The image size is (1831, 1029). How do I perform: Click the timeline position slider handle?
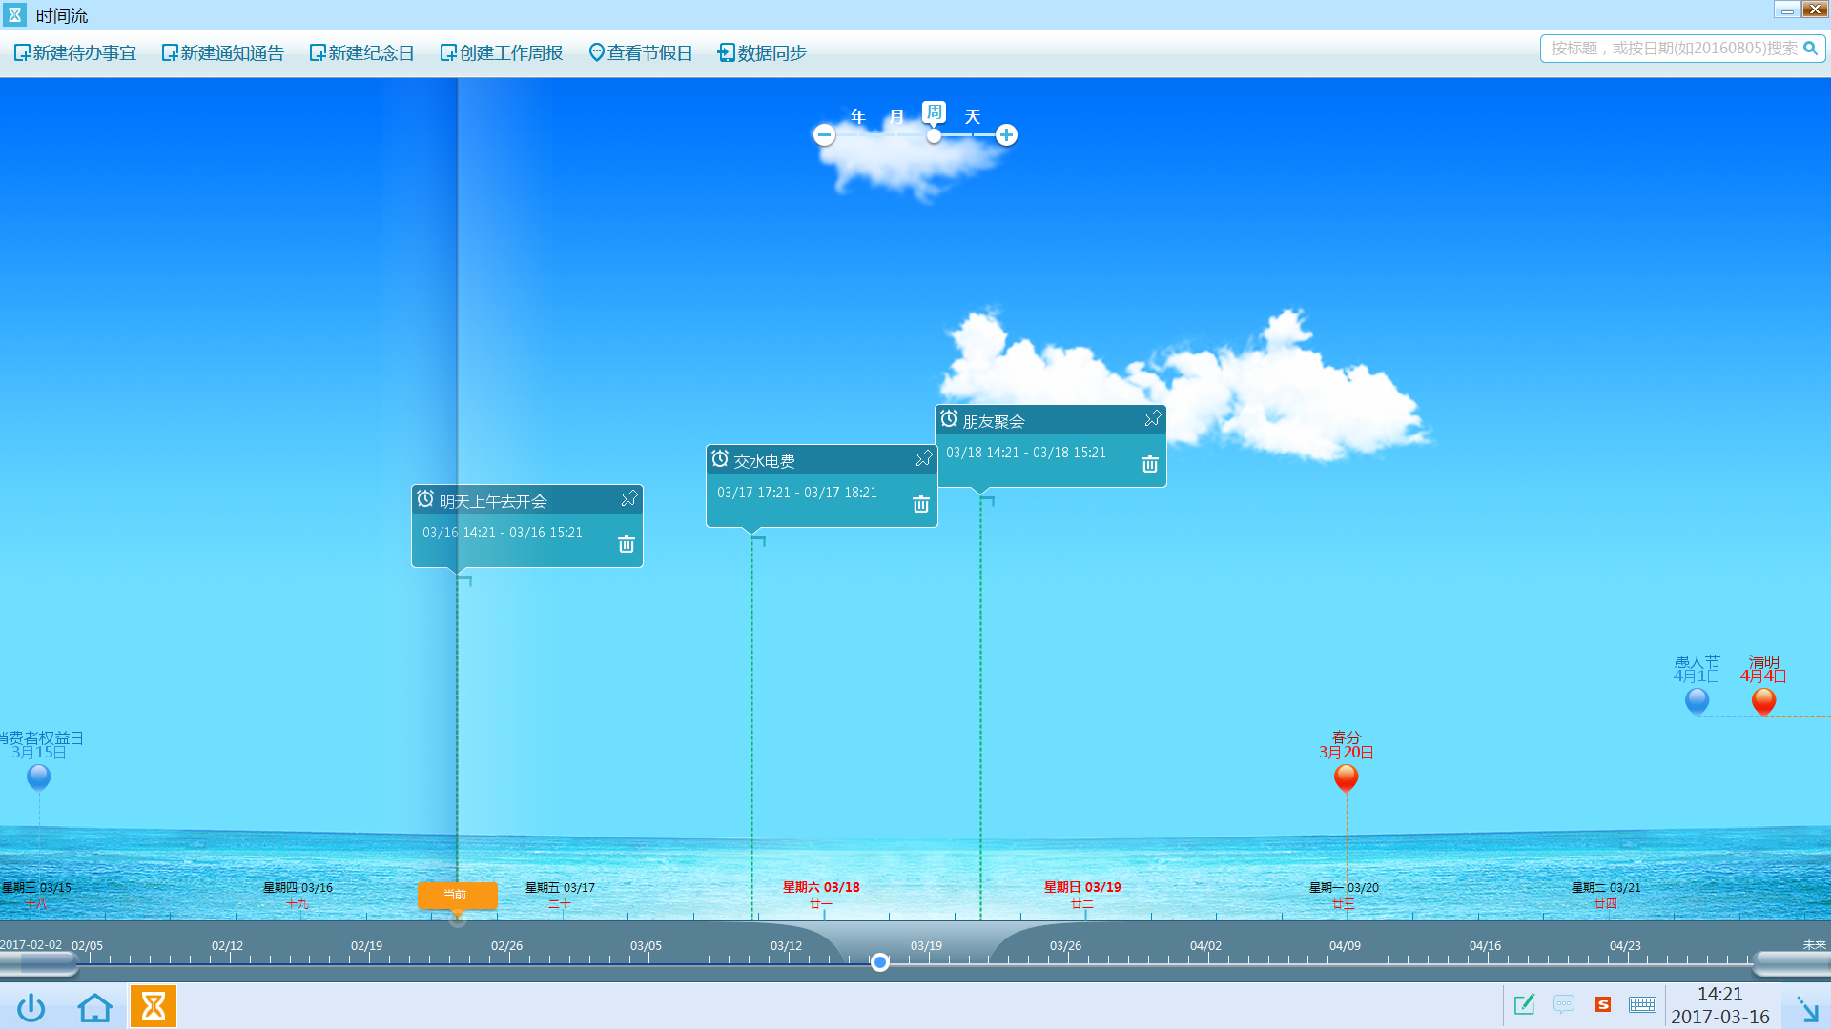point(880,962)
